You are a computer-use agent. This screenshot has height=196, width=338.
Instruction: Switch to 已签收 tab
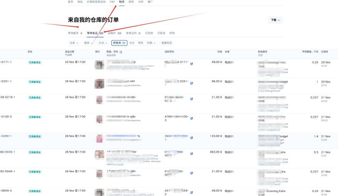[x=149, y=33]
